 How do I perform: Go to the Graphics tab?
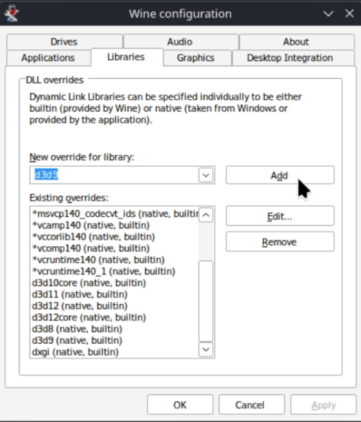197,58
